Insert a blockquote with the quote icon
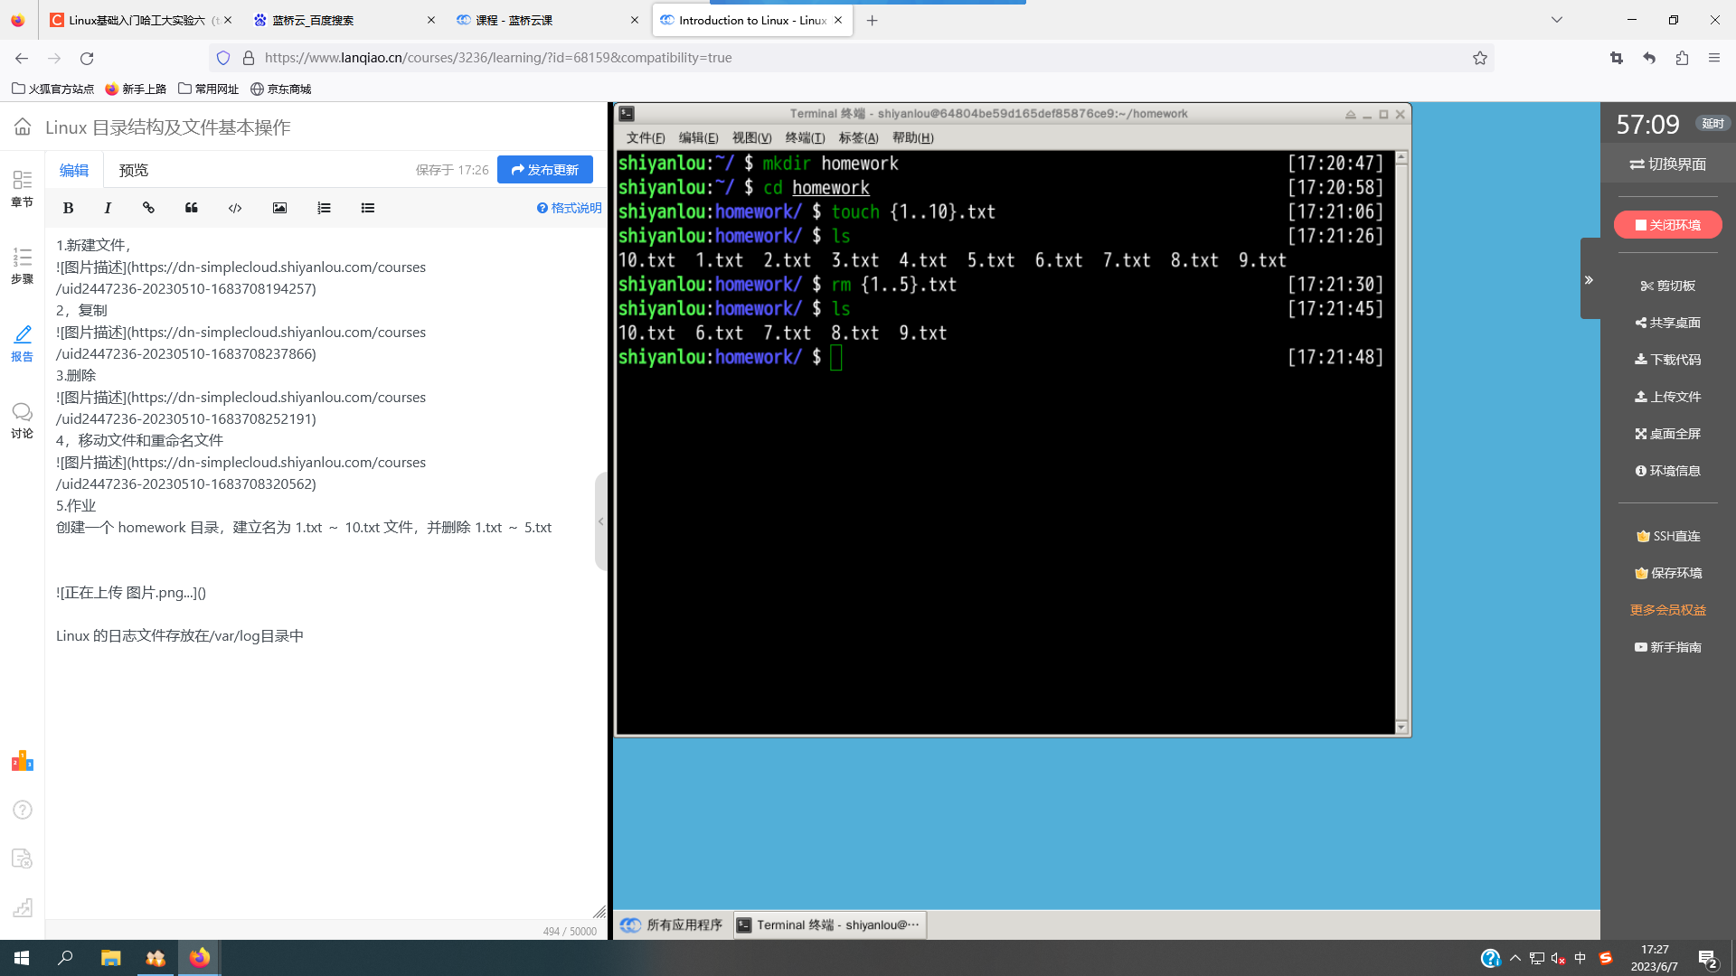Screen dimensions: 1736x976 (191, 208)
